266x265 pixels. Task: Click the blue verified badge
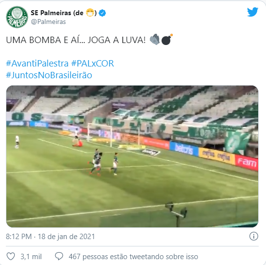(102, 13)
